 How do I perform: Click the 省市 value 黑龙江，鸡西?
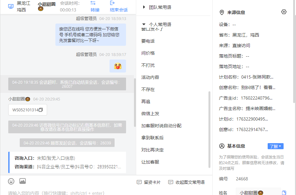(245, 35)
